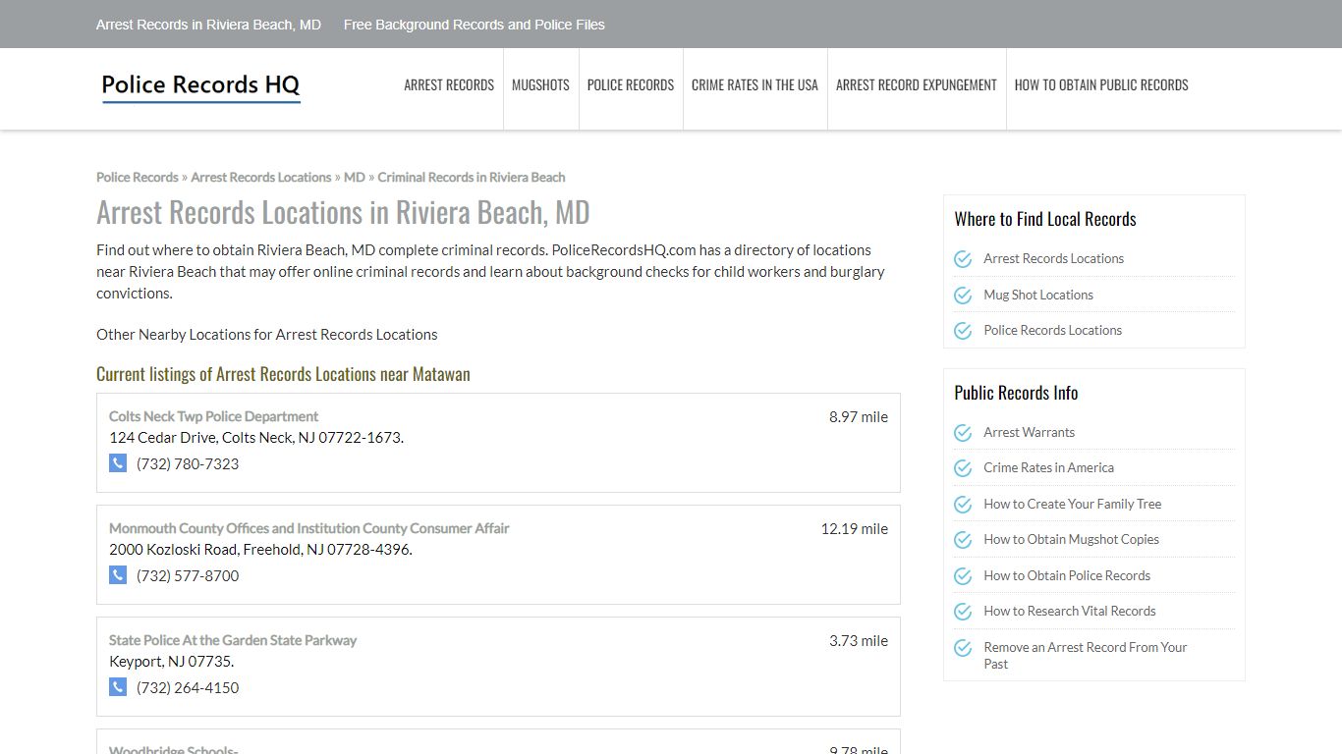Click address Keyport, NJ 07735
This screenshot has width=1342, height=754.
[x=171, y=661]
